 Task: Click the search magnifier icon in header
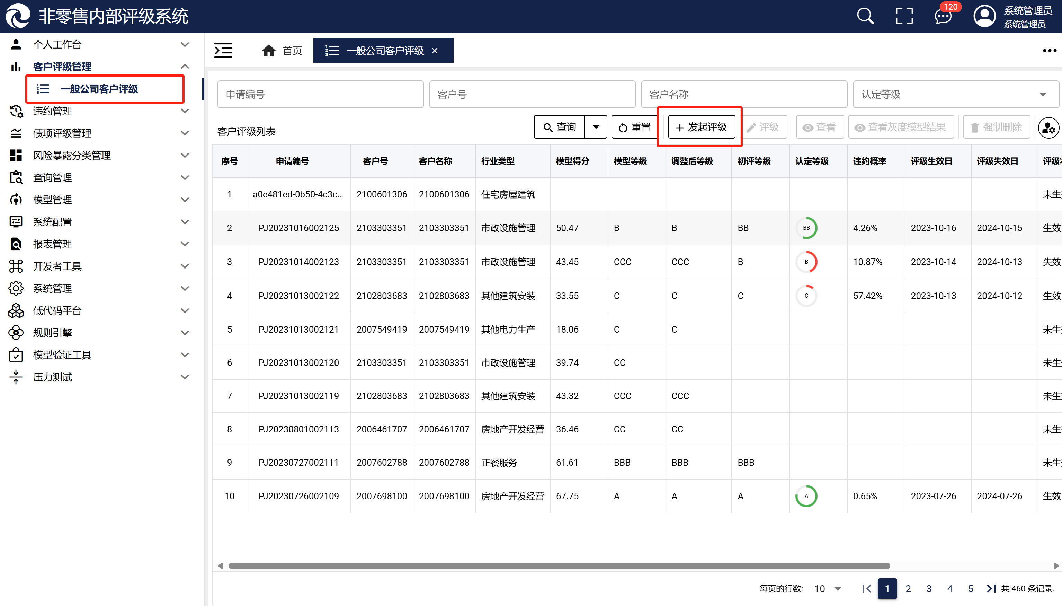(865, 17)
